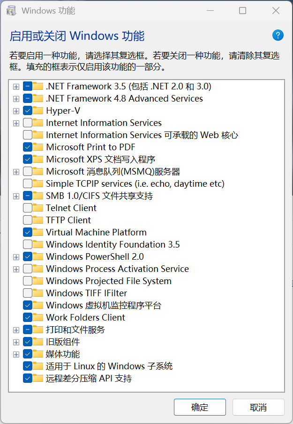Enable the Telnet Client checkbox
293x424 pixels.
(28, 208)
